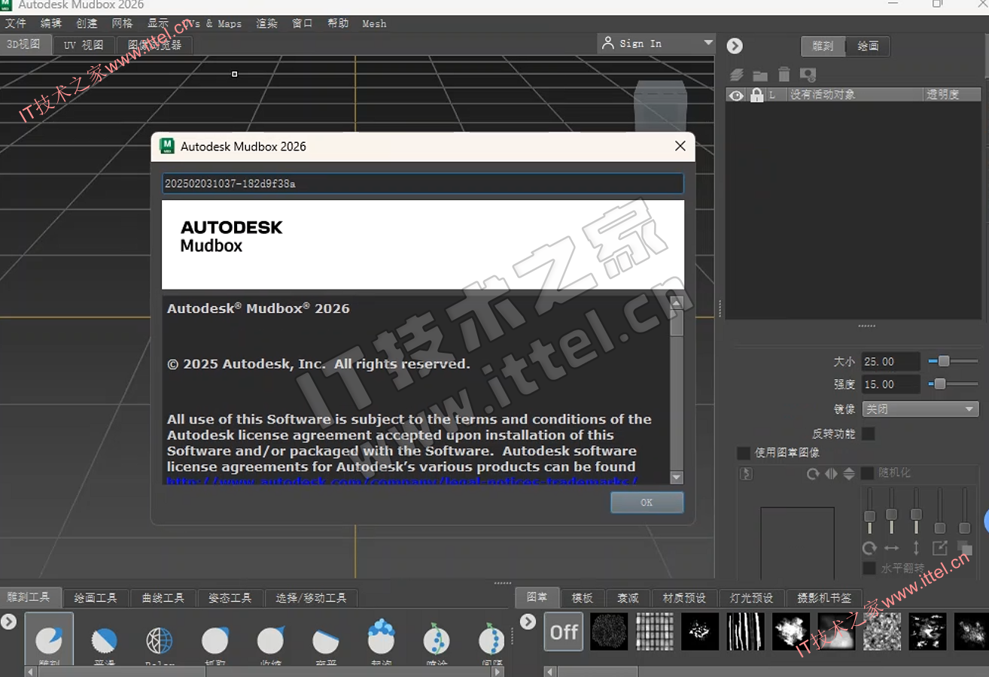Click the layer mask icon beside trash
Screen dimensions: 989x677
[x=808, y=74]
